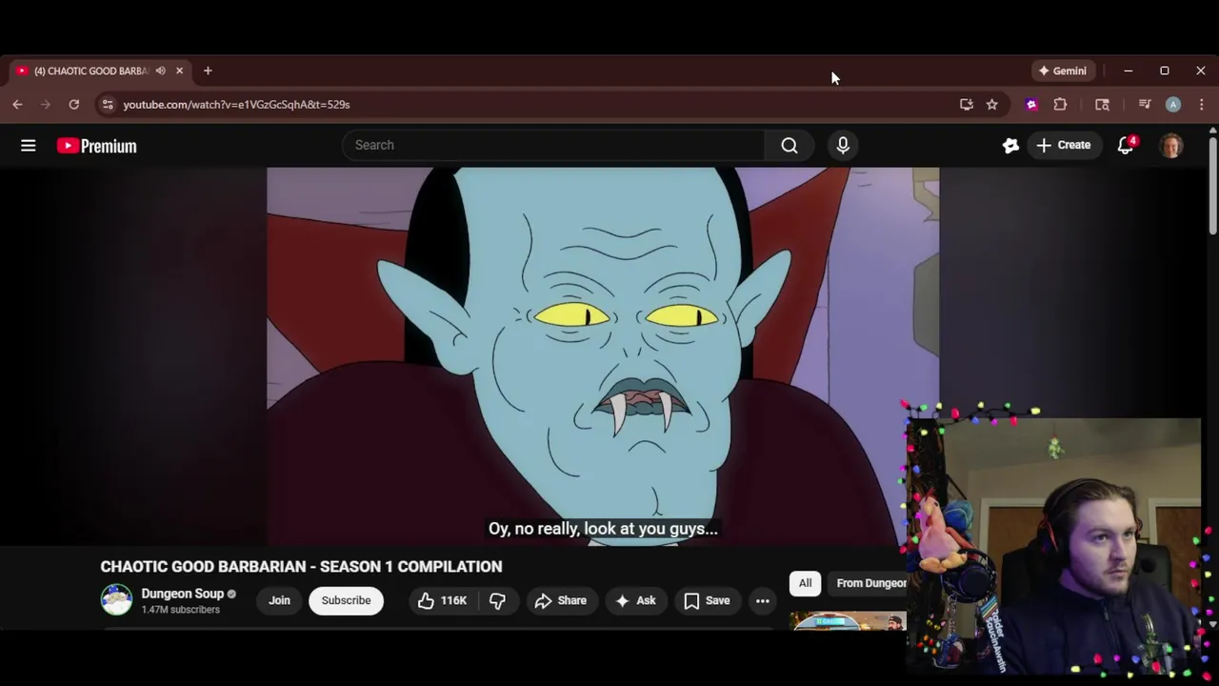Viewport: 1219px width, 686px height.
Task: Reload the page
Action: point(73,105)
